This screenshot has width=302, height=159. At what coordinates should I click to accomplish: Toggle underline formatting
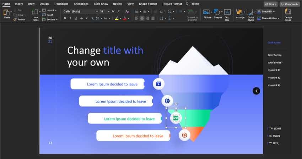coord(76,18)
